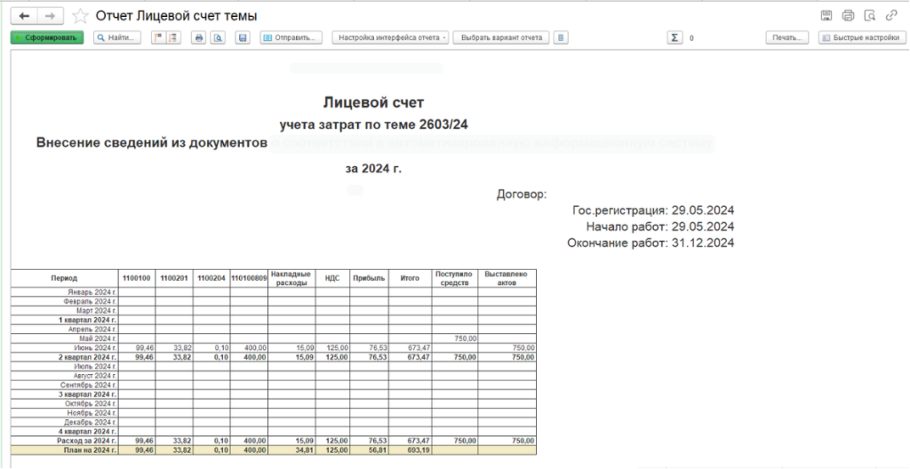Screen dimensions: 910x469
Task: Open print preview with the magnifier page icon
Action: pos(218,37)
